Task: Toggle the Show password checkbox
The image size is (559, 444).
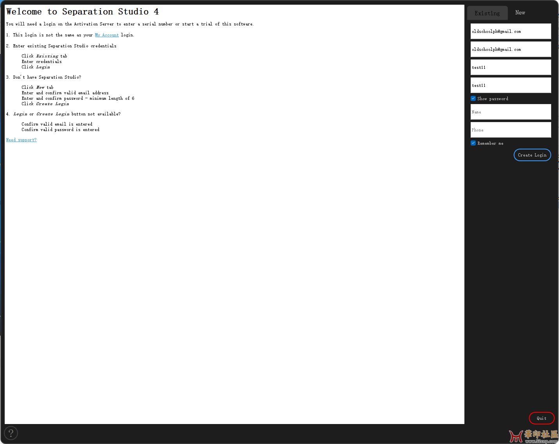Action: 473,99
